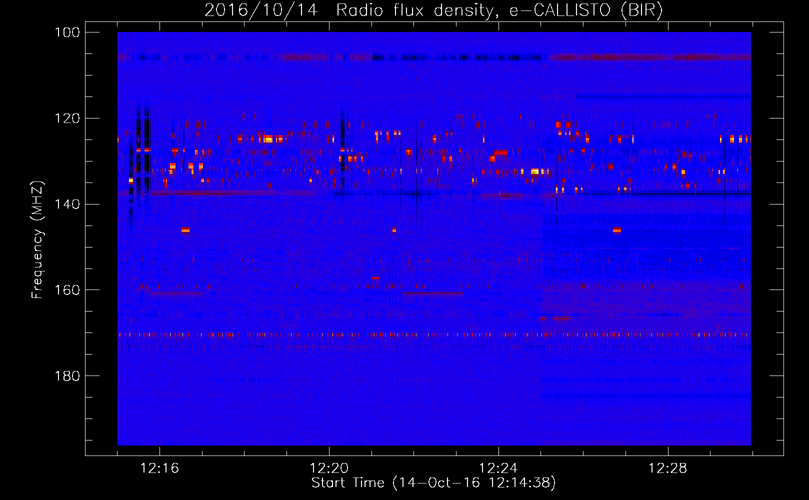Click the 12:28 time tick label
809x500 pixels.
coord(668,468)
